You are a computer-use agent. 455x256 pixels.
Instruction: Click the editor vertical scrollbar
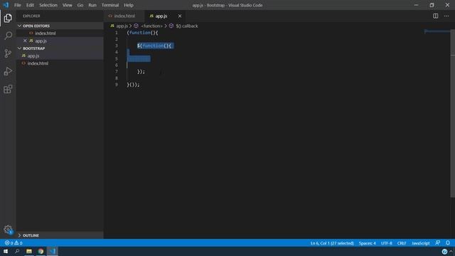(453, 113)
